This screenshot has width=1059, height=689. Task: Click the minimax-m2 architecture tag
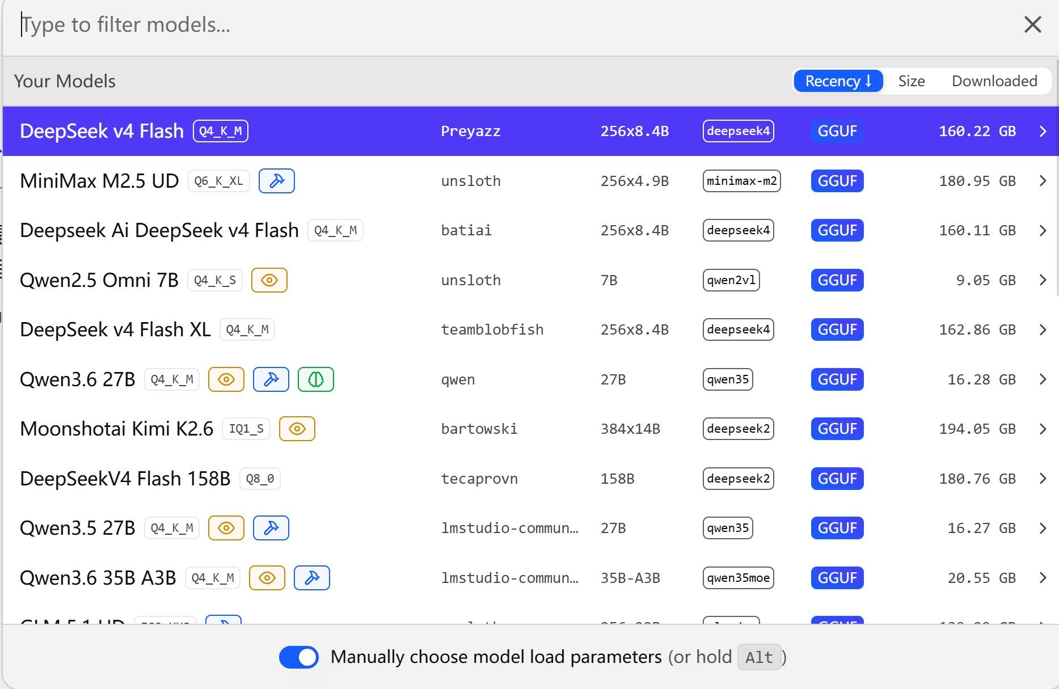[741, 181]
